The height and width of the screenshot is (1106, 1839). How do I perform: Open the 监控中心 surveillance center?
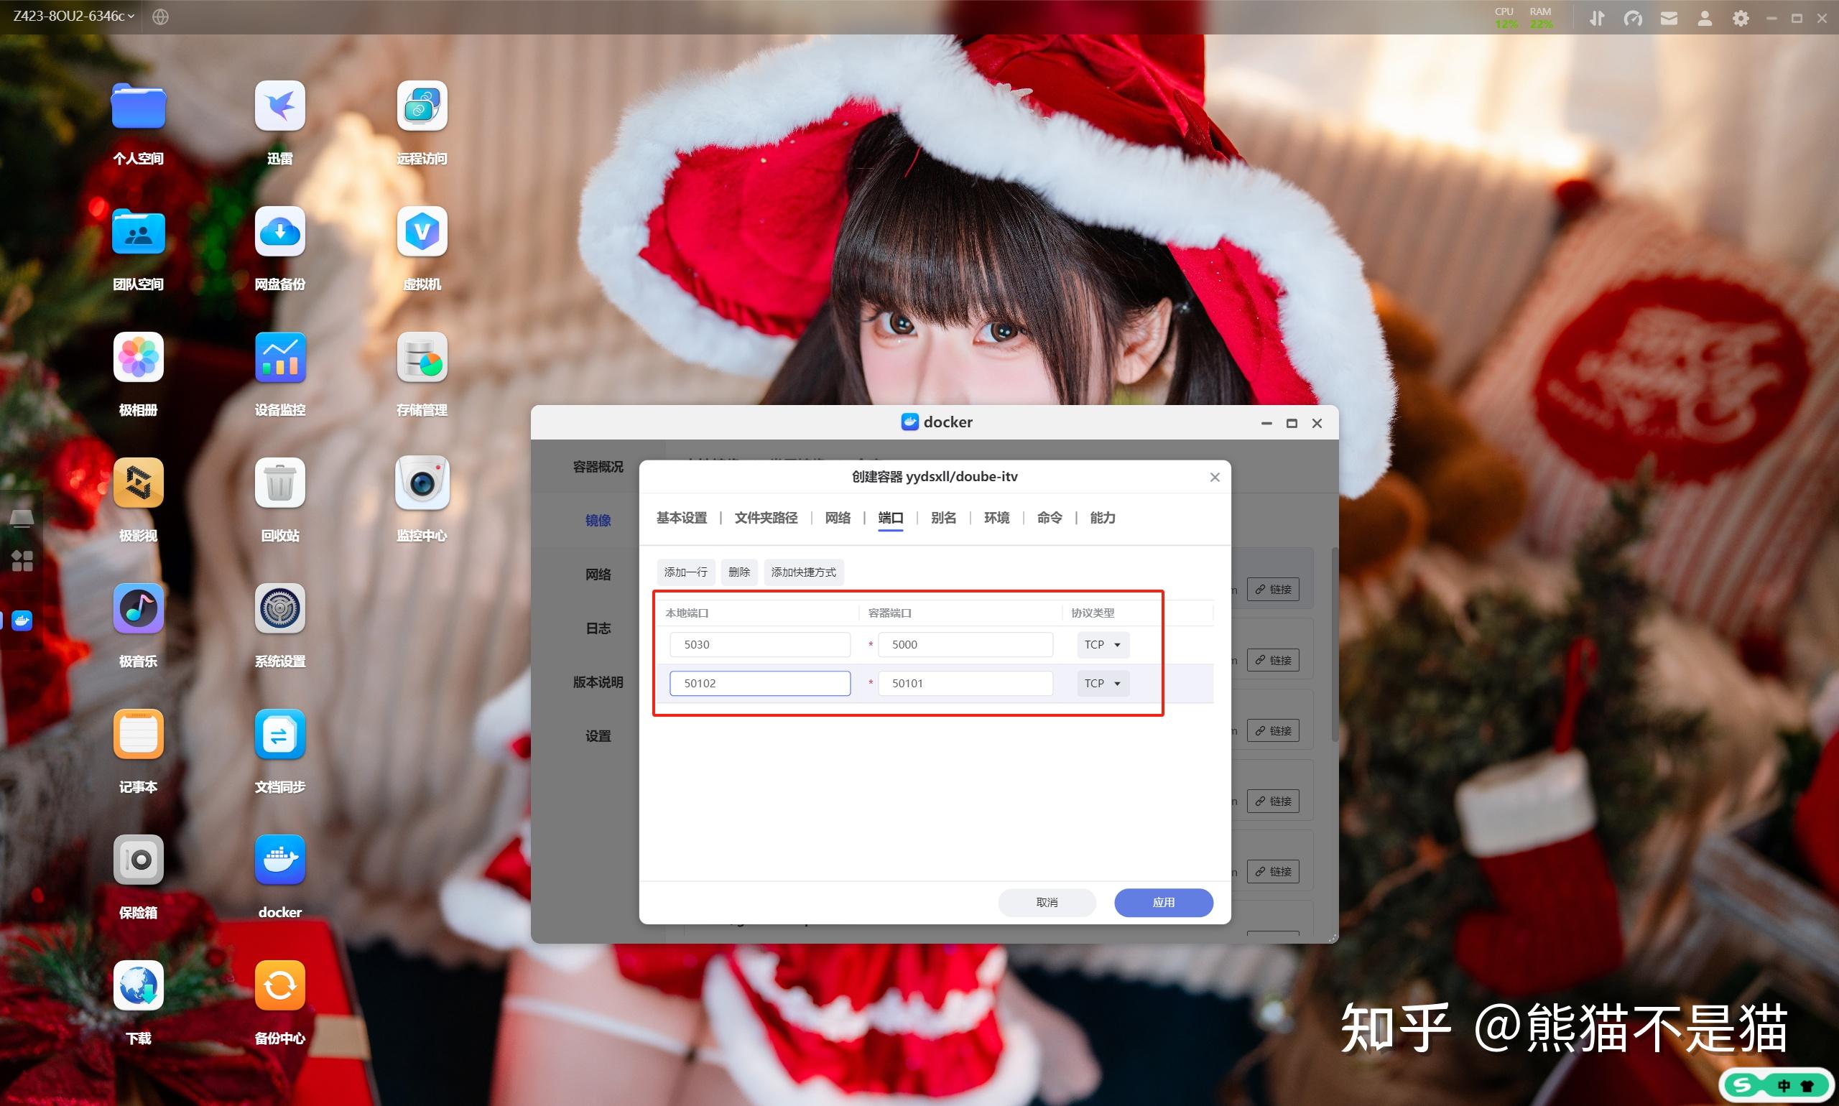tap(421, 483)
